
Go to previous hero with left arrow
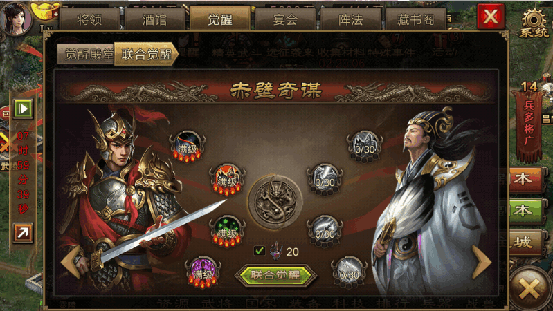(x=71, y=262)
